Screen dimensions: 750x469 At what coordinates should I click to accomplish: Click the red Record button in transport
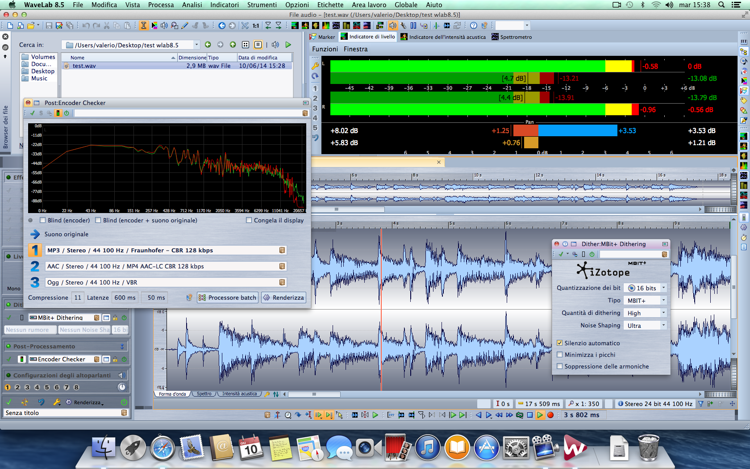click(551, 415)
